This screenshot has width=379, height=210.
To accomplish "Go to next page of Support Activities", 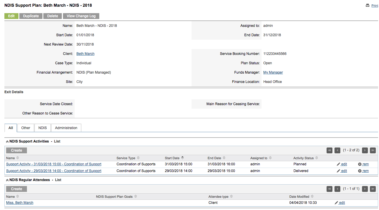I will point(365,150).
